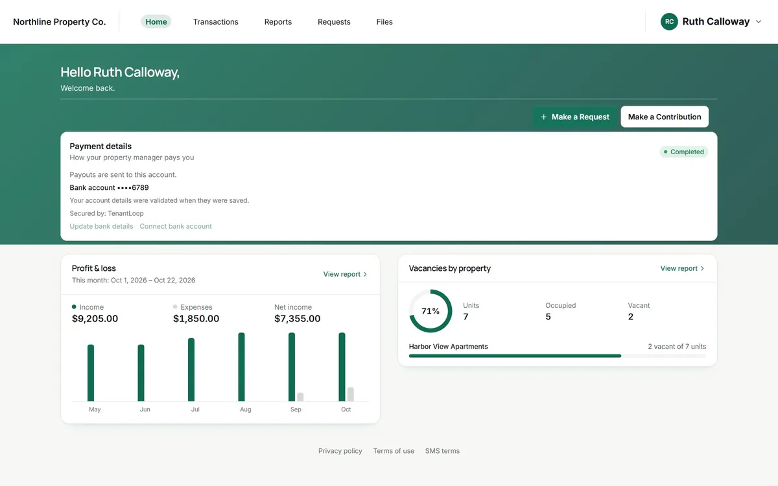Image resolution: width=778 pixels, height=486 pixels.
Task: Click the 'Secured by: TenantLoop' text
Action: 107,213
